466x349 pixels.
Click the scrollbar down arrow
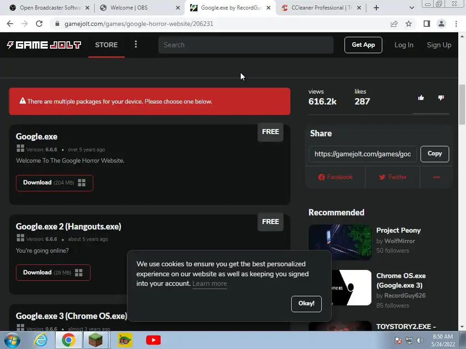pos(462,327)
